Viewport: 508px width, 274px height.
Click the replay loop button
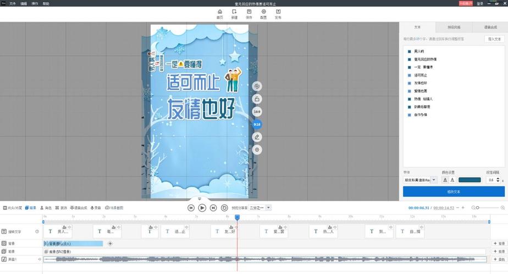tap(224, 208)
